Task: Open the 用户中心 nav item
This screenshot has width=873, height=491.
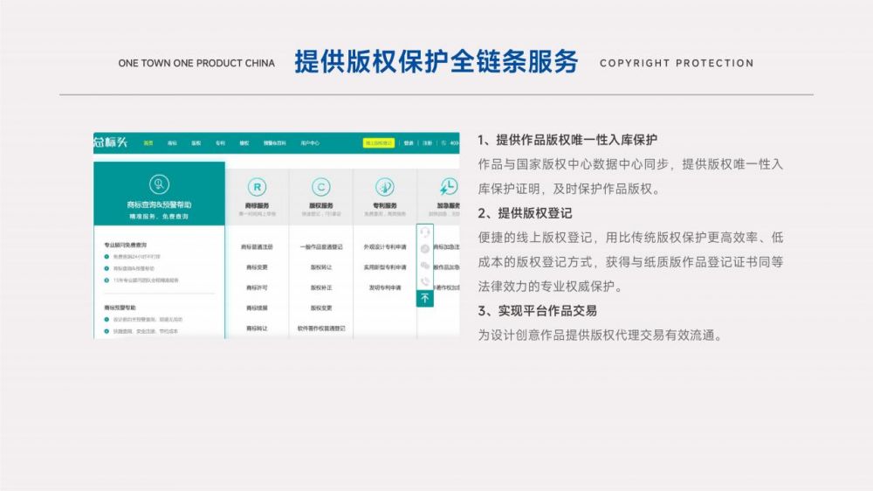Action: tap(310, 143)
